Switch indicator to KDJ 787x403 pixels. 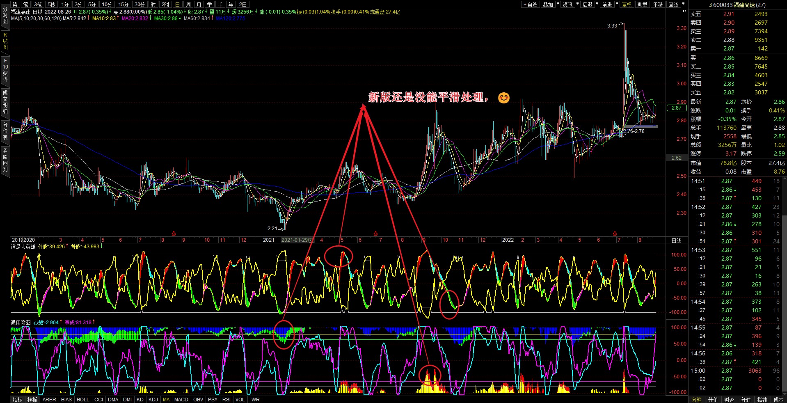(153, 400)
